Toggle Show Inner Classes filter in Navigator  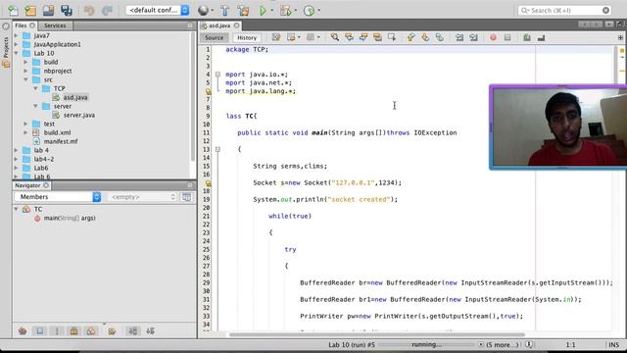click(x=91, y=331)
